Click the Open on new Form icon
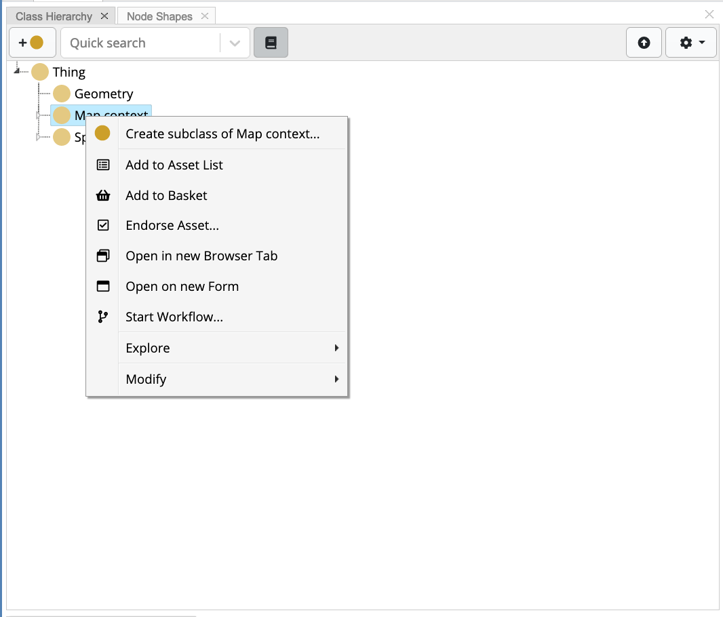The width and height of the screenshot is (723, 617). point(102,286)
